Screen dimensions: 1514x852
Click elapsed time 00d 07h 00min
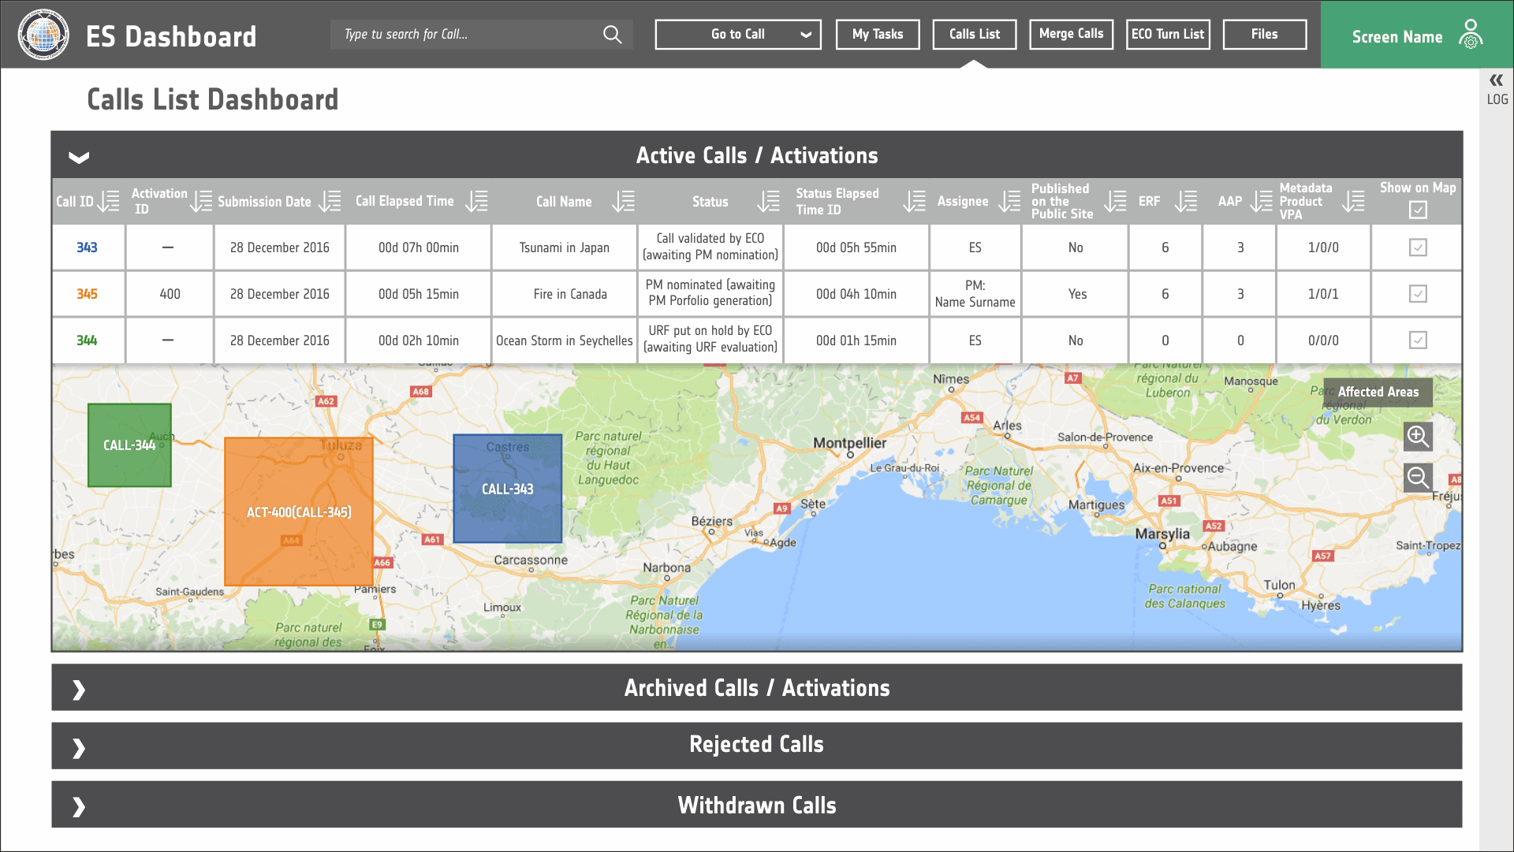click(419, 247)
